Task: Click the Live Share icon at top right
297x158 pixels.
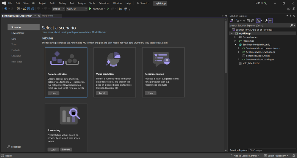Action: point(289,9)
